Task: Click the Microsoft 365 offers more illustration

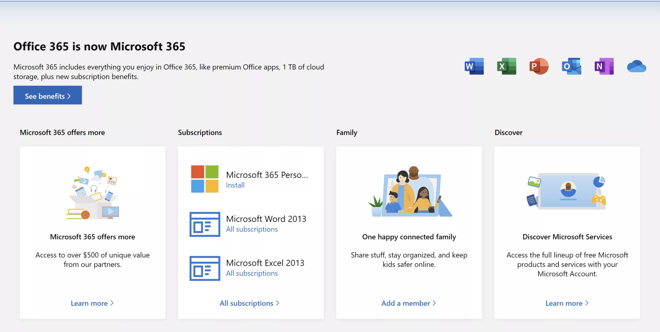Action: pyautogui.click(x=92, y=192)
